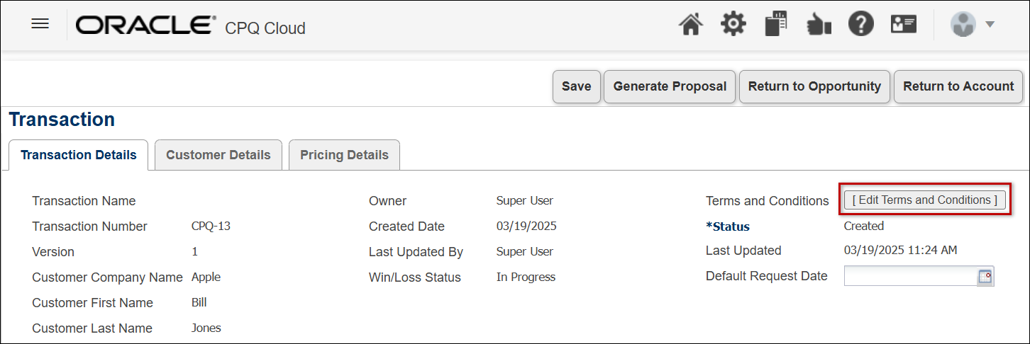This screenshot has height=344, width=1030.
Task: Click the thumbs-up icon in header
Action: click(819, 25)
